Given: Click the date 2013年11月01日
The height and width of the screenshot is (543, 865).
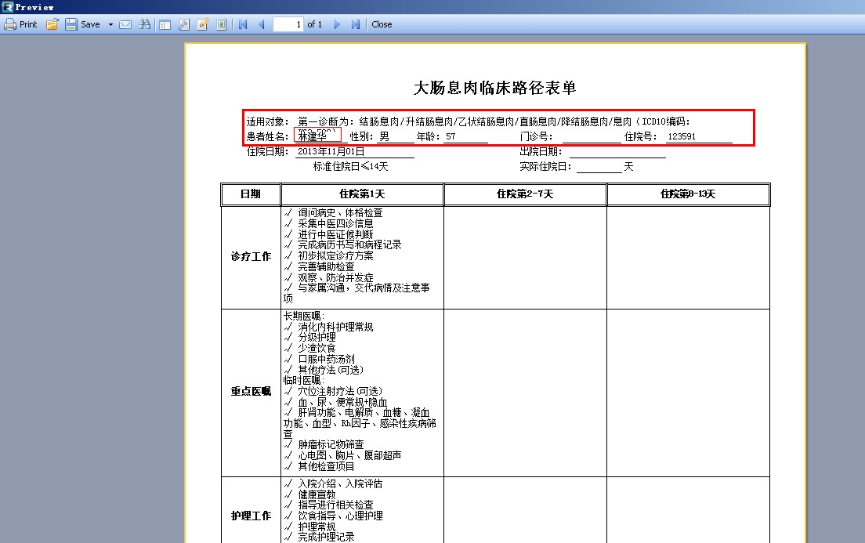Looking at the screenshot, I should tap(331, 151).
